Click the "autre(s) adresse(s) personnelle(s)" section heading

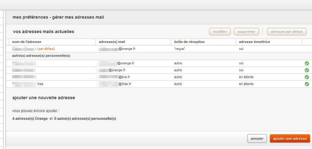click(41, 56)
